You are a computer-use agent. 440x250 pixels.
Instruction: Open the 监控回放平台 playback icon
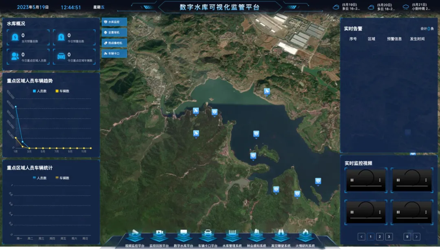tap(159, 235)
